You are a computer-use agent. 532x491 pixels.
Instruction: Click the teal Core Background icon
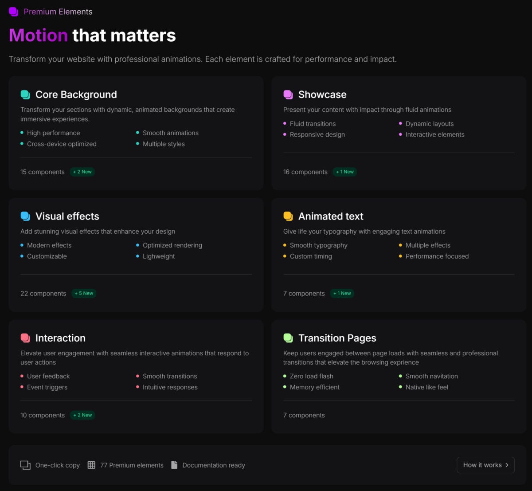[25, 94]
